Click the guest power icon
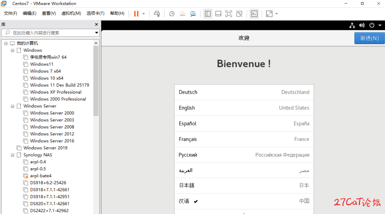This screenshot has height=214, width=385. pos(372,25)
